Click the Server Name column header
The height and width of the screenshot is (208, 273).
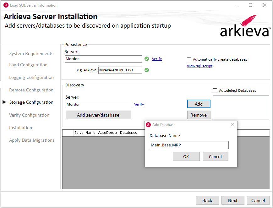point(85,133)
